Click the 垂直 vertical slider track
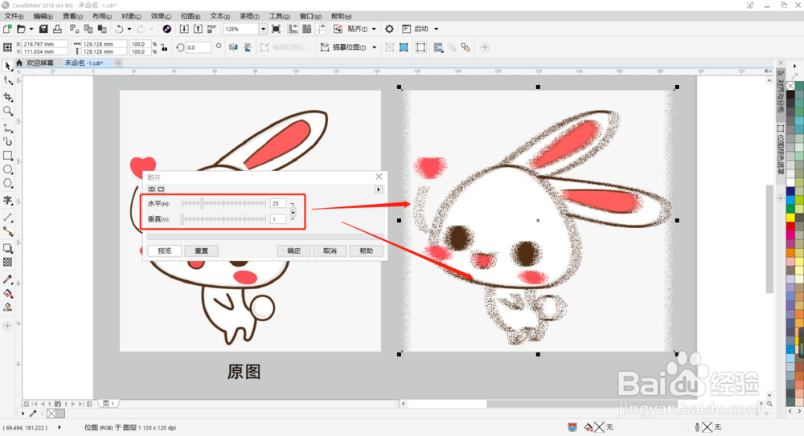Viewport: 804px width, 436px height. pos(224,218)
